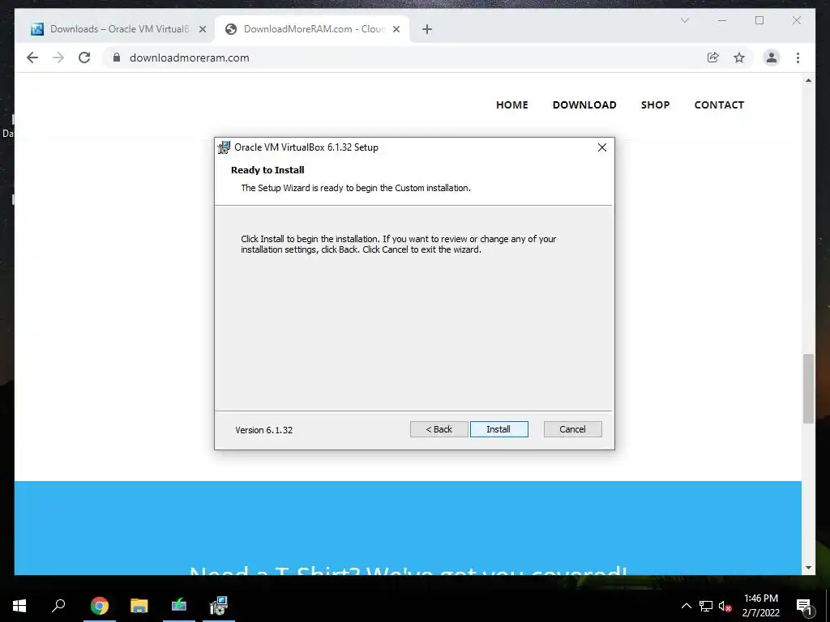The width and height of the screenshot is (830, 622).
Task: Cancel the VirtualBox installation
Action: tap(572, 429)
